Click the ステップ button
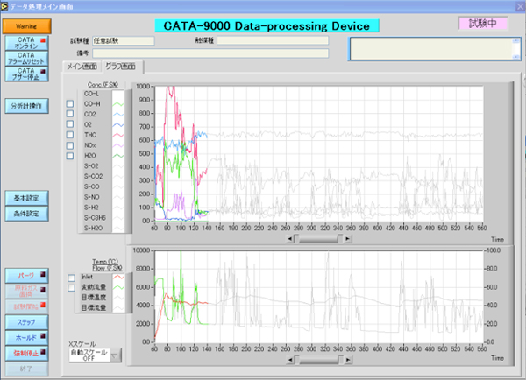This screenshot has height=380, width=526. pos(27,322)
